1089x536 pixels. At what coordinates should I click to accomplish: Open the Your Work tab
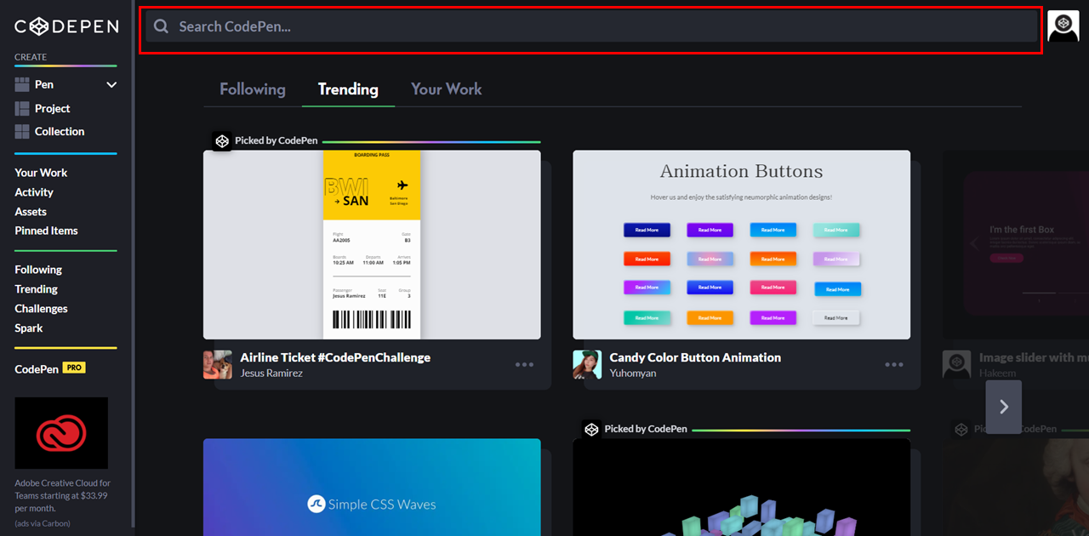(x=446, y=88)
